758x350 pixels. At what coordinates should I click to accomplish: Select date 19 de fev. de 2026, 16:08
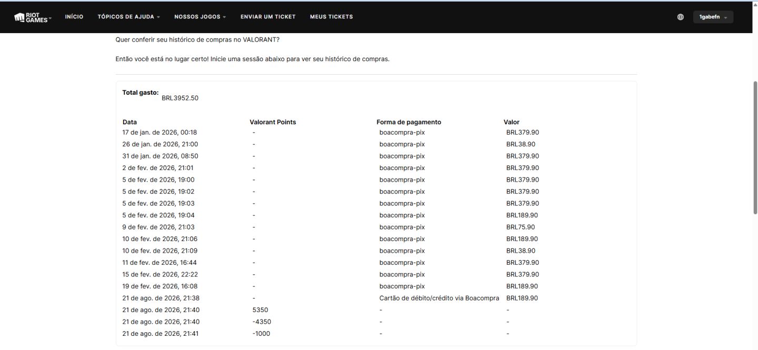point(160,286)
